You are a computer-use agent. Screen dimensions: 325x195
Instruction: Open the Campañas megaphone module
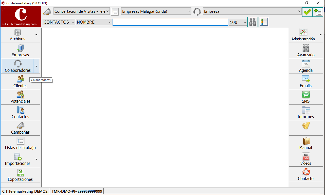click(x=20, y=128)
